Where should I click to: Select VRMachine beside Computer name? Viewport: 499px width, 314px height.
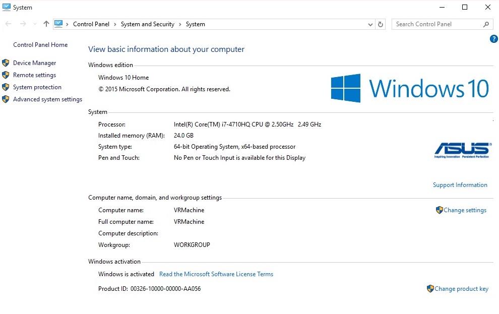coord(189,210)
